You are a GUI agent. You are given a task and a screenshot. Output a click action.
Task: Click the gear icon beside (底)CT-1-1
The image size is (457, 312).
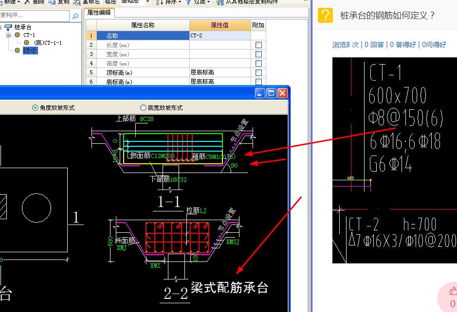click(27, 43)
